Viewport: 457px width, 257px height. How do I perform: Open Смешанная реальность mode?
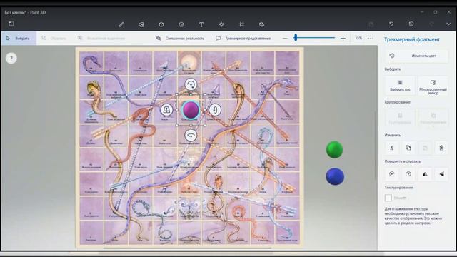pos(181,38)
